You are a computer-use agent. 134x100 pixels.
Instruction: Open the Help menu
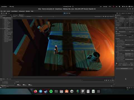(32, 11)
